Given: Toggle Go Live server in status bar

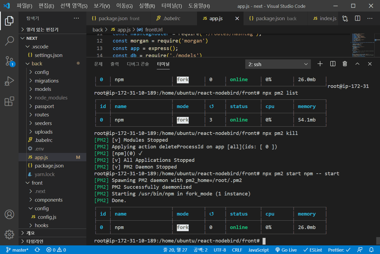Looking at the screenshot, I should pyautogui.click(x=286, y=250).
